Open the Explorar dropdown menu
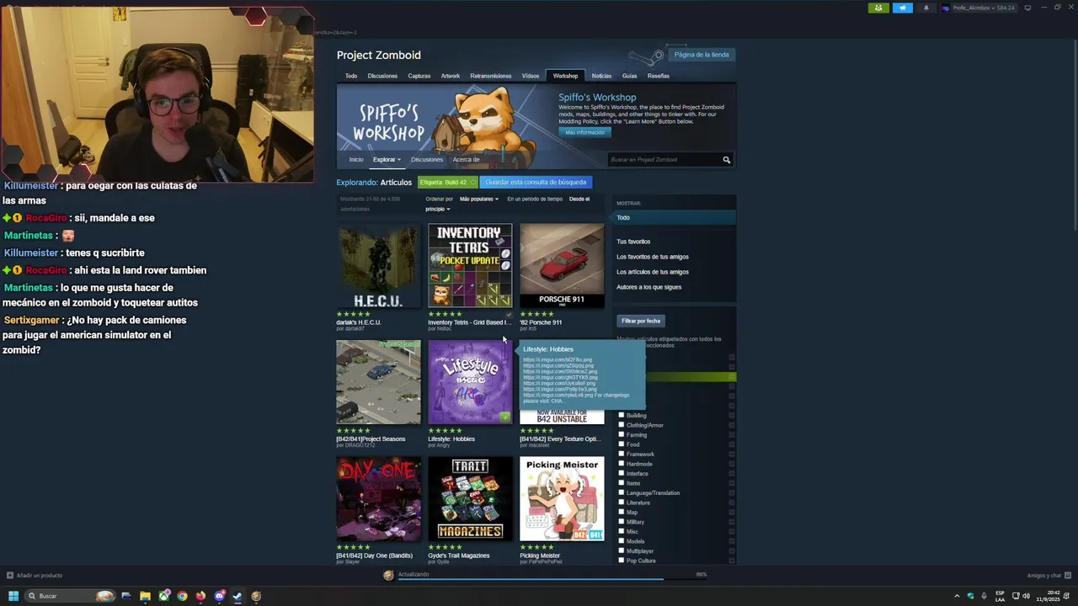 [x=387, y=159]
